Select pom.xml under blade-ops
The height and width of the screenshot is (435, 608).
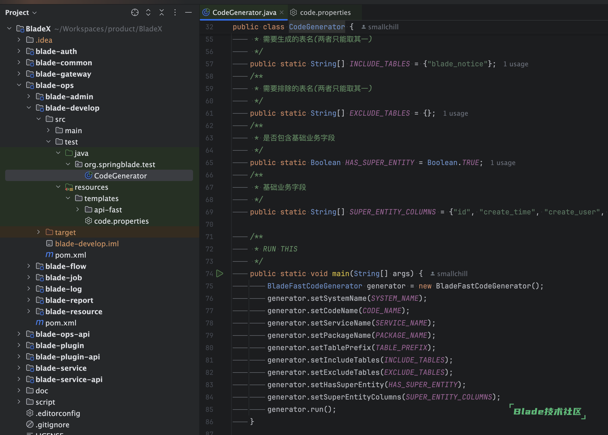[56, 323]
